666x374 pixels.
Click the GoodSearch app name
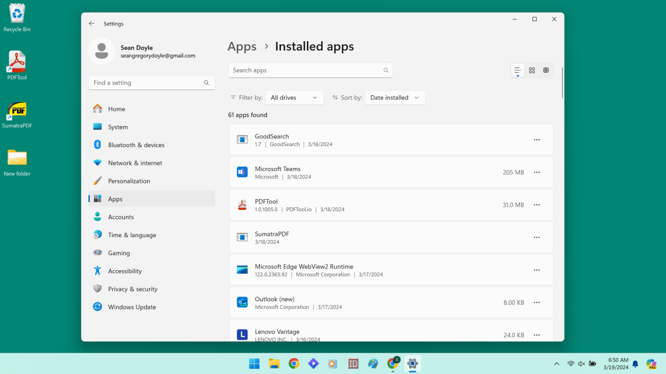pos(272,136)
